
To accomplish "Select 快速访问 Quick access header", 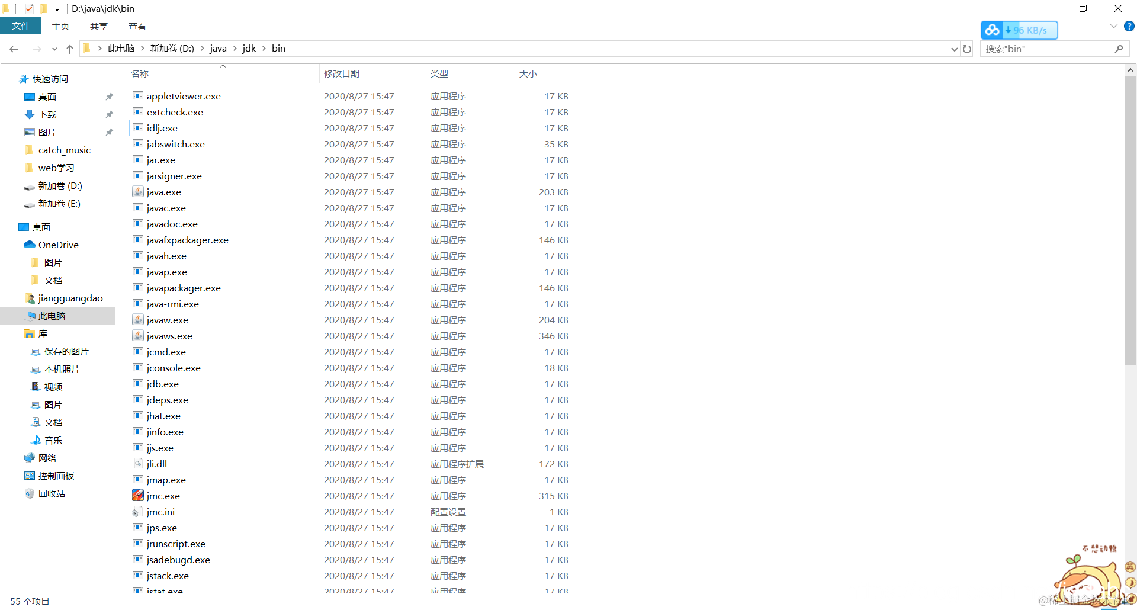I will tap(44, 79).
